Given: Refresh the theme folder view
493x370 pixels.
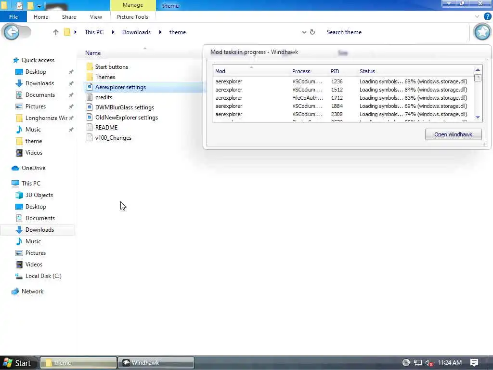Looking at the screenshot, I should pyautogui.click(x=312, y=32).
